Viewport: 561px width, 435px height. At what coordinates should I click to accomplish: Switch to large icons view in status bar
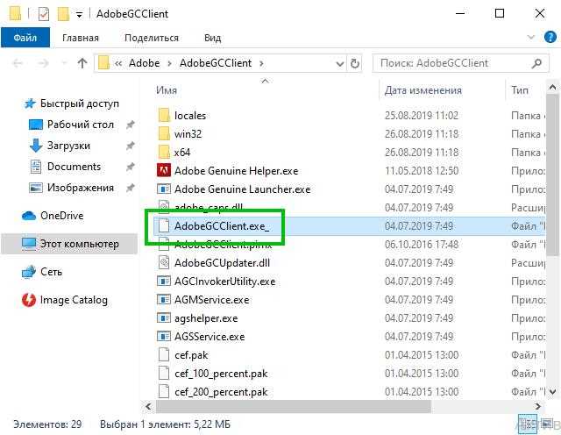pyautogui.click(x=546, y=424)
